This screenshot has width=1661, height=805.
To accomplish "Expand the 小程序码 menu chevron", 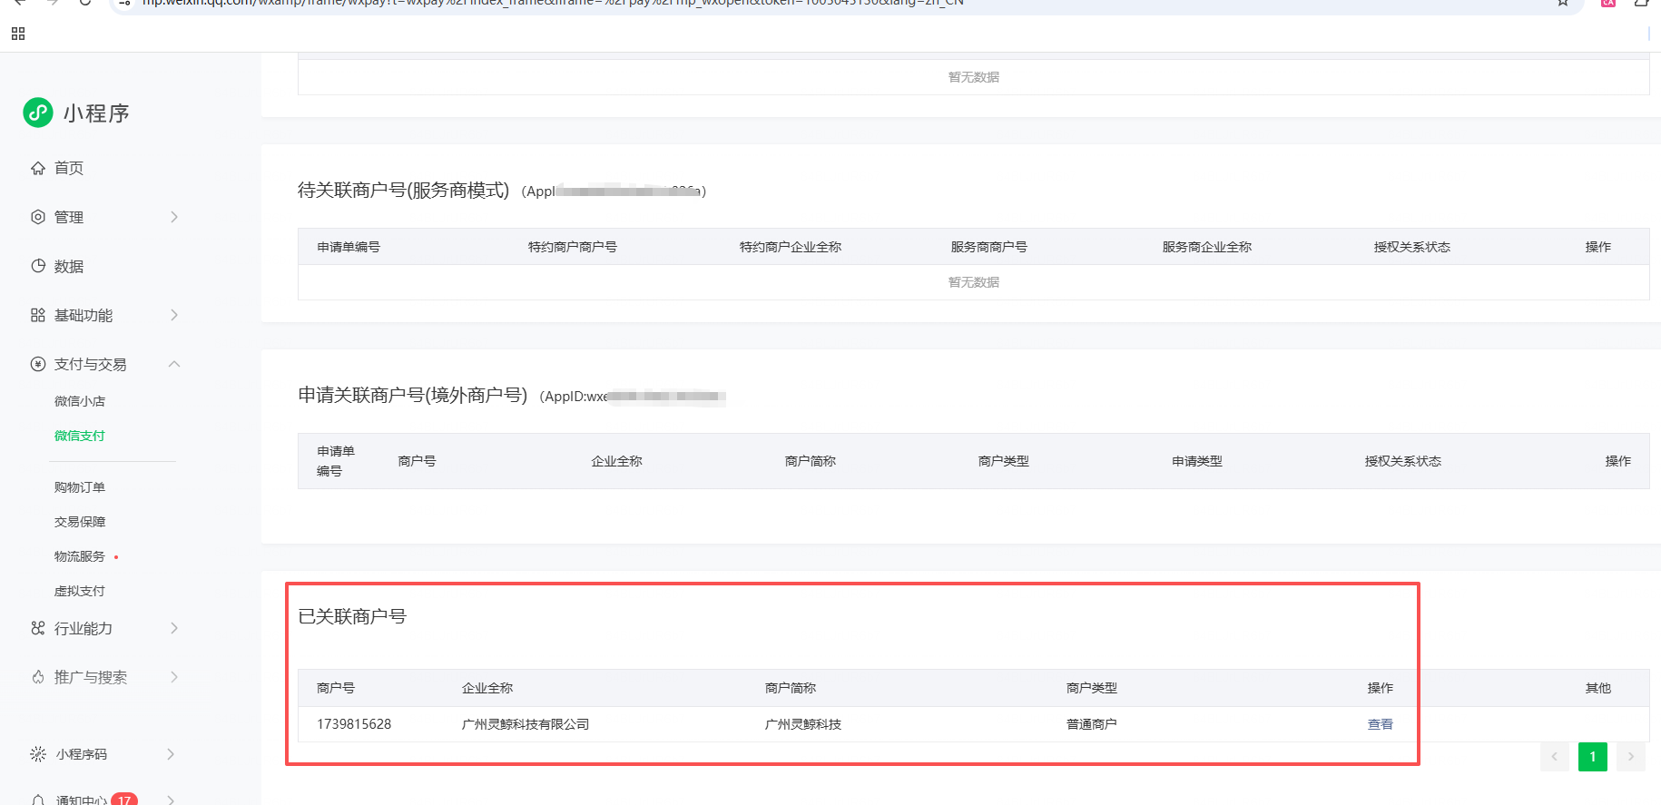I will pyautogui.click(x=171, y=754).
